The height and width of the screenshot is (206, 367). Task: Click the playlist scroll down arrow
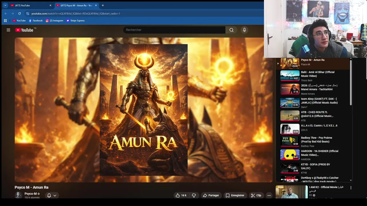[351, 181]
